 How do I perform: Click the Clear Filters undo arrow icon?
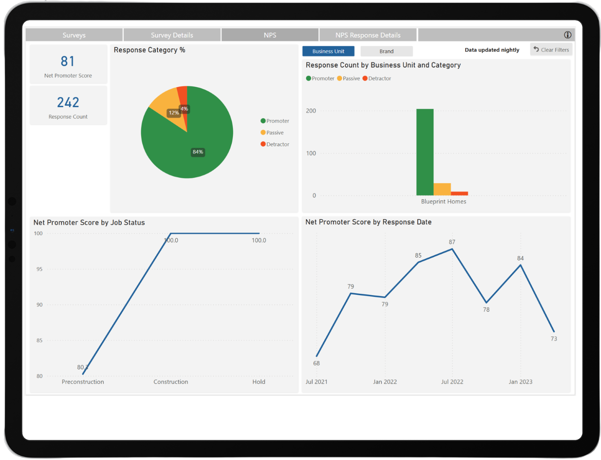(x=536, y=50)
